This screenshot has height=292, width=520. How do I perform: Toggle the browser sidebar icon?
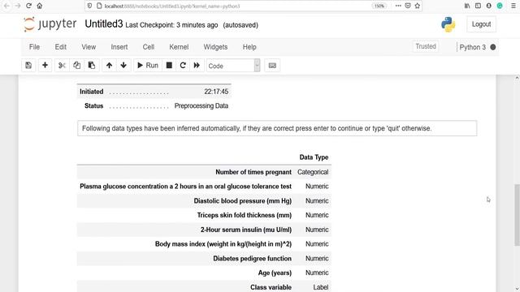click(478, 6)
